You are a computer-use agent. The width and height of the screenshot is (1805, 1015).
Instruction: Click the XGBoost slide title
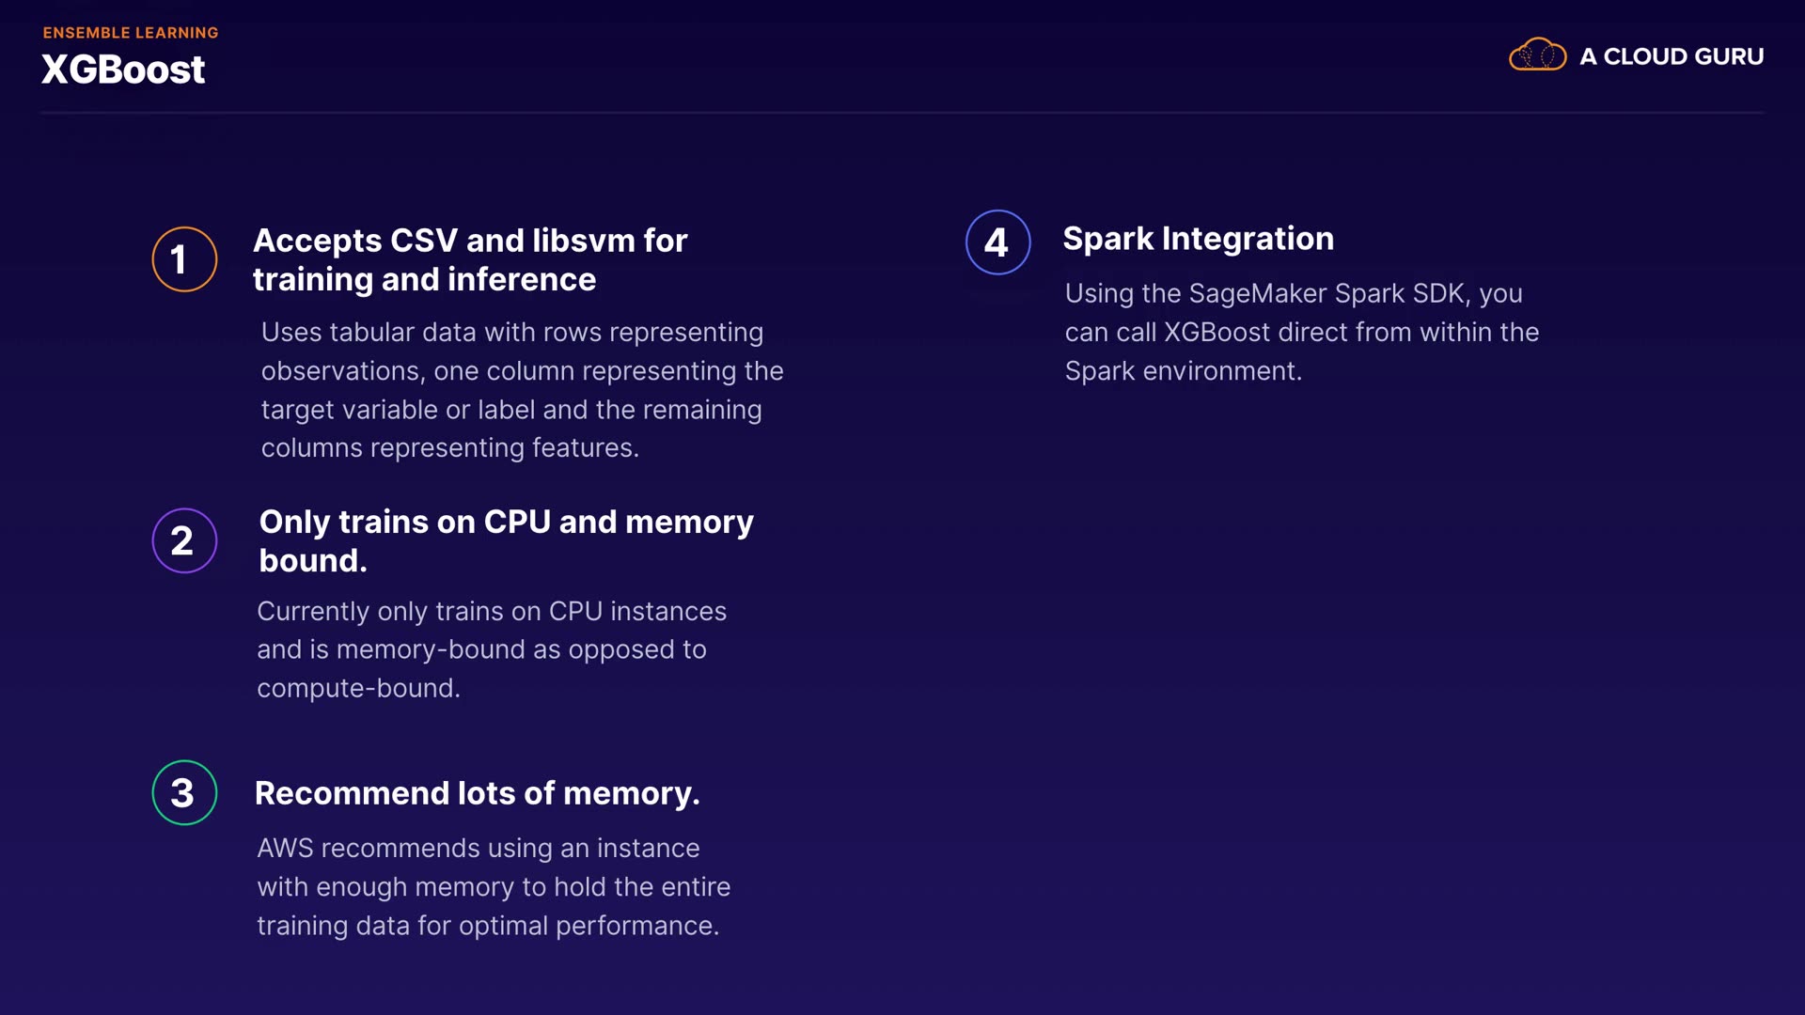(123, 70)
